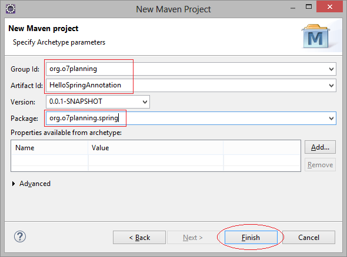This screenshot has width=347, height=257.
Task: Click the Finish button
Action: tap(251, 238)
